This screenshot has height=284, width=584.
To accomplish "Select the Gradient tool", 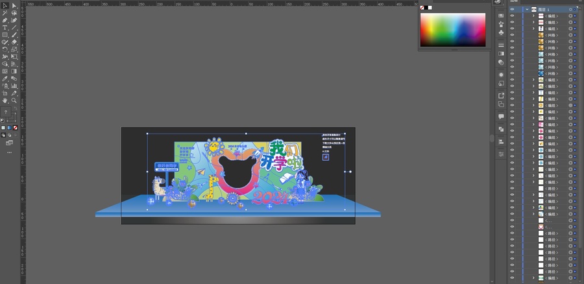I will click(14, 71).
